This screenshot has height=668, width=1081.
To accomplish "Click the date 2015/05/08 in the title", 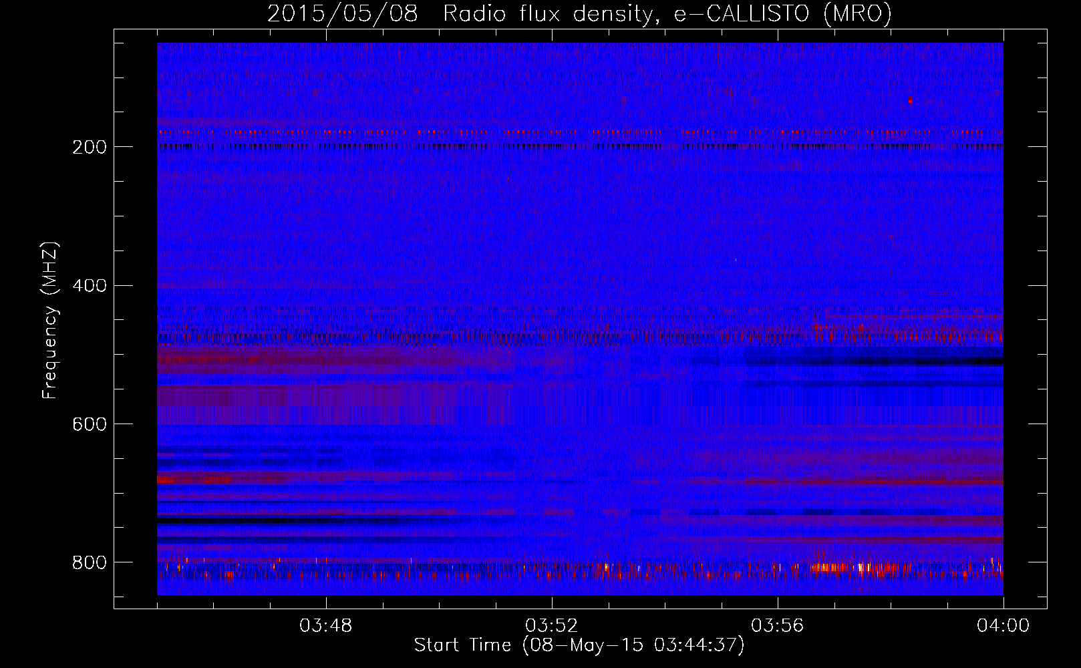I will click(x=343, y=13).
